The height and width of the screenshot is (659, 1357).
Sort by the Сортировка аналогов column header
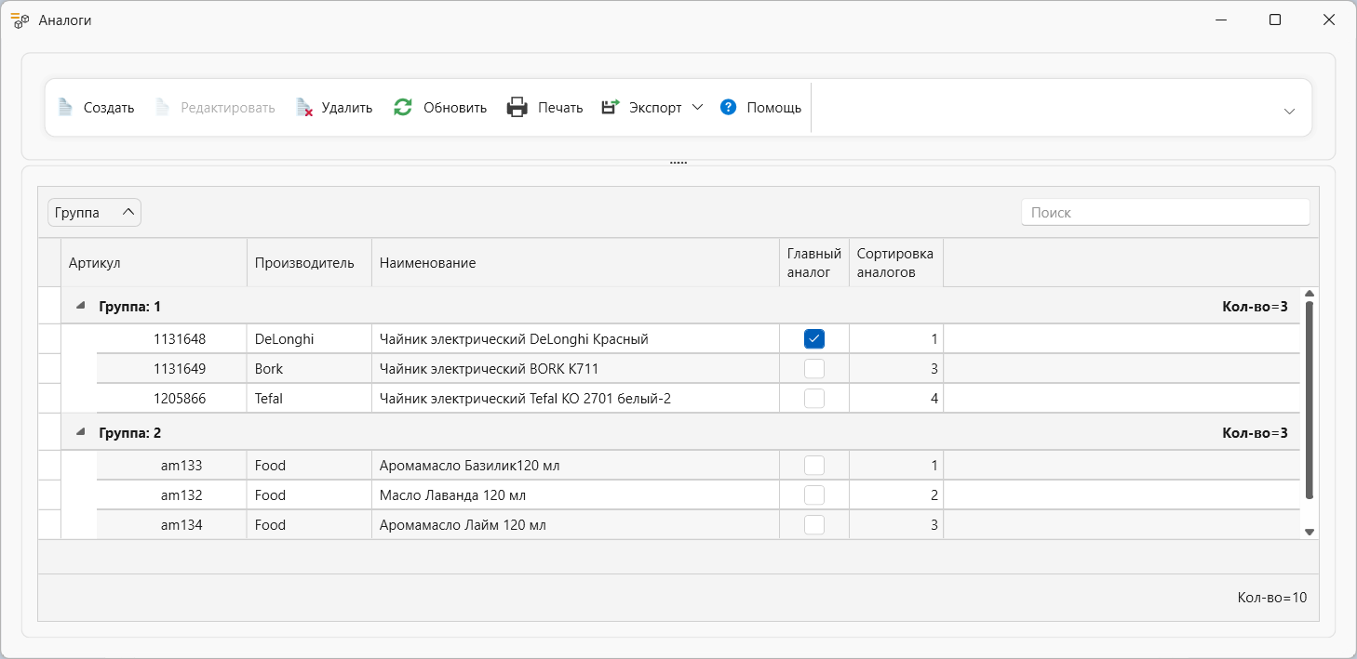pos(896,263)
